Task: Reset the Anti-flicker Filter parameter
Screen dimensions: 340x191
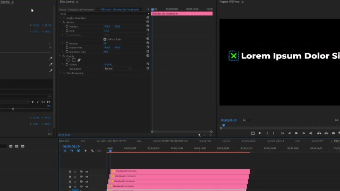Action: [x=148, y=51]
